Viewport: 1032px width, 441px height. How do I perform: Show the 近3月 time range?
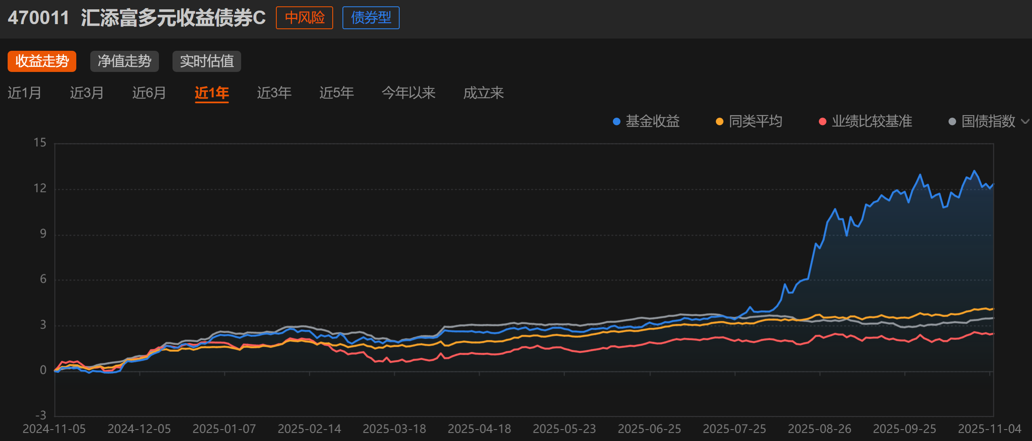[87, 93]
